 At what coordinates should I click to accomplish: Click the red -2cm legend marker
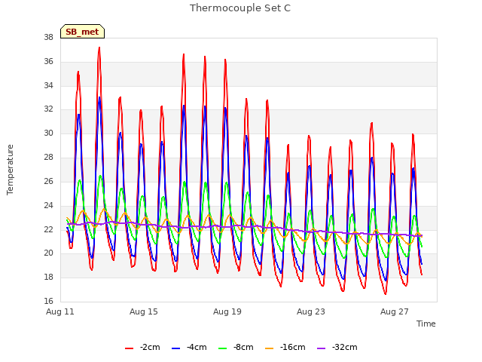(x=129, y=348)
